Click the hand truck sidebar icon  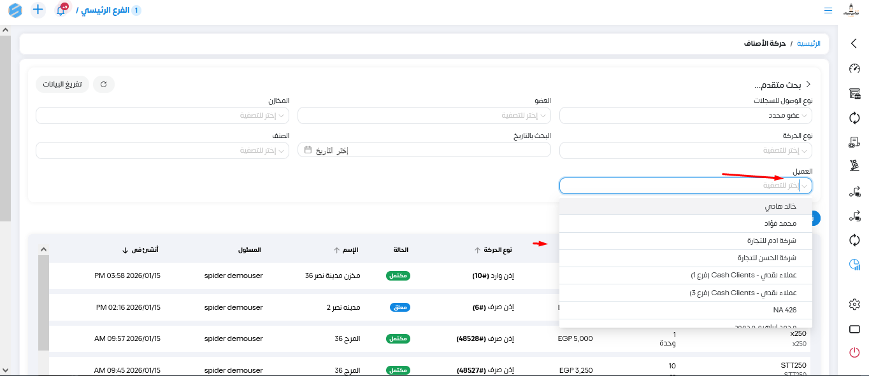tap(854, 165)
